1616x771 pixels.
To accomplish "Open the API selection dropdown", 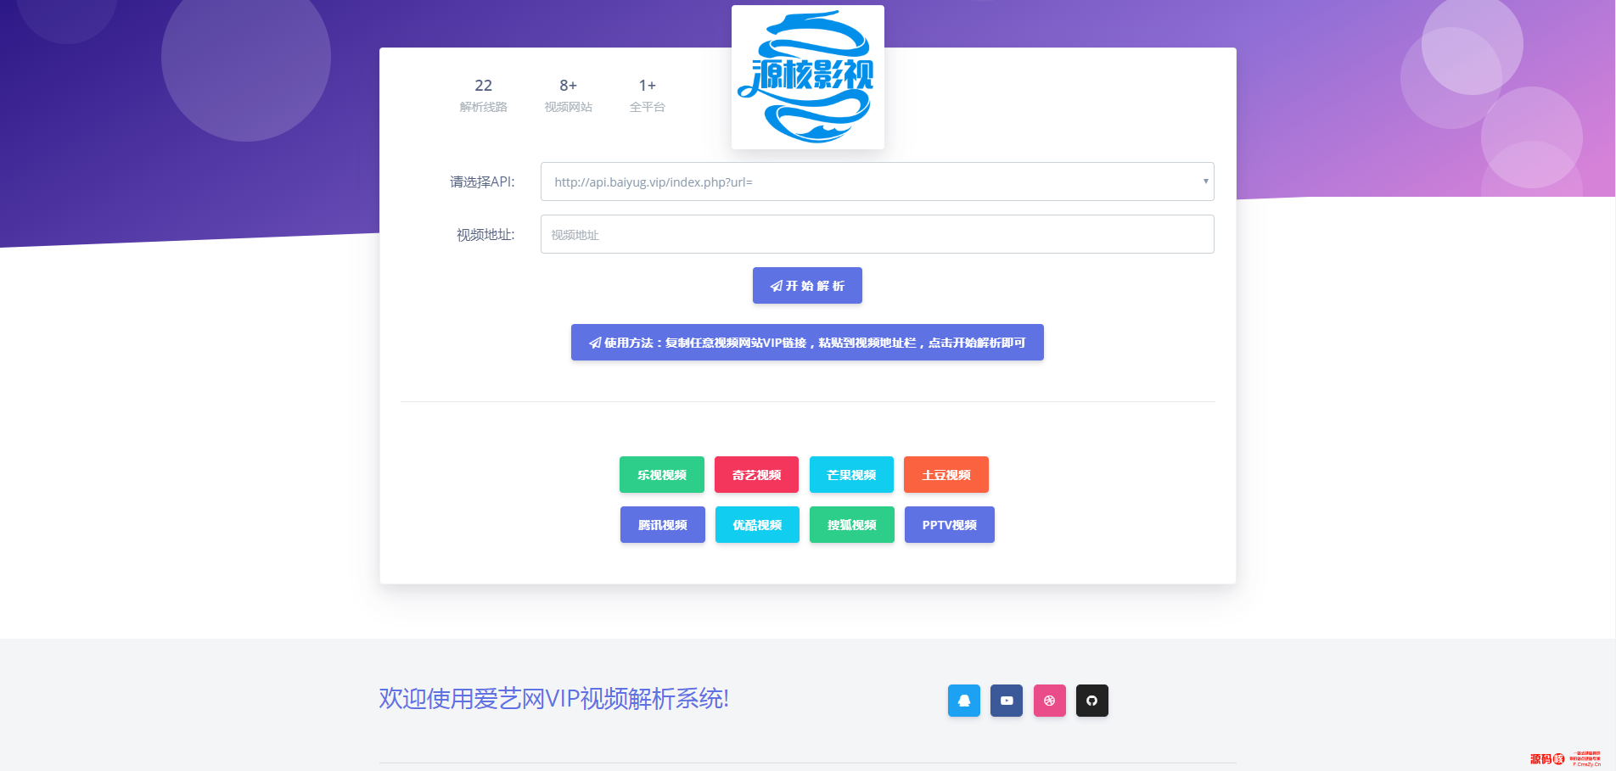I will click(x=877, y=182).
